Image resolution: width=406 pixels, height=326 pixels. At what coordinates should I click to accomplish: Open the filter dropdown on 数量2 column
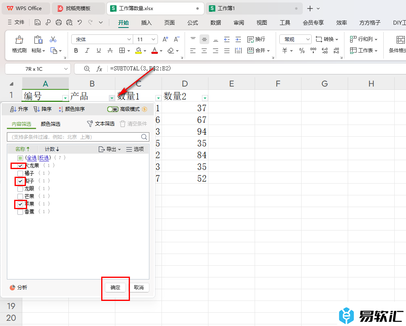pos(205,98)
